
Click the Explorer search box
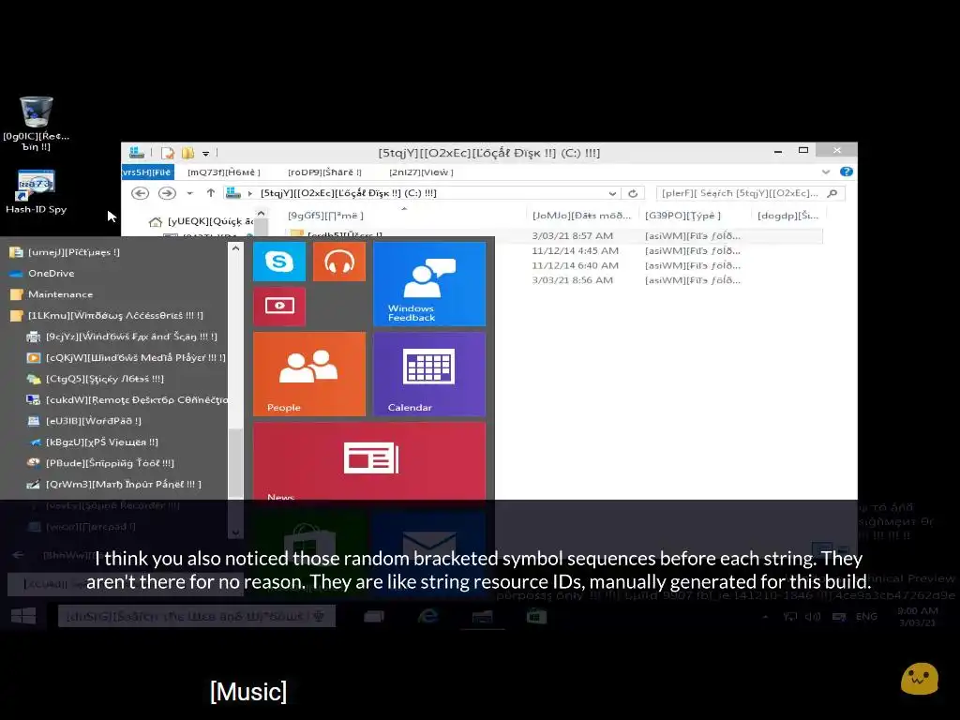click(750, 193)
